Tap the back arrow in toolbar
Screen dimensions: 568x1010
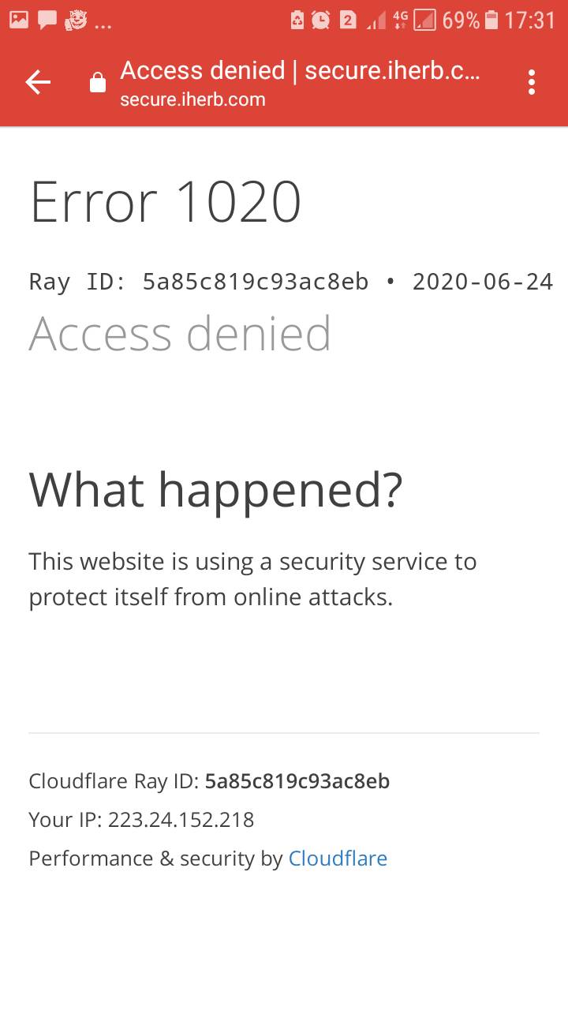point(38,82)
